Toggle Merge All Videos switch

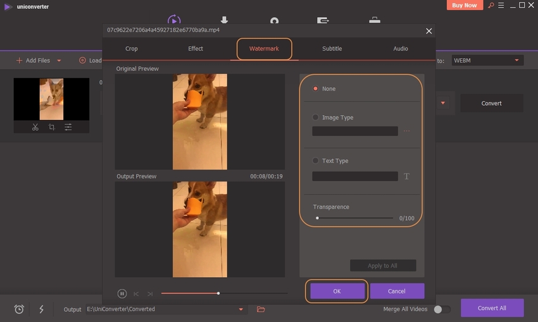(x=442, y=309)
